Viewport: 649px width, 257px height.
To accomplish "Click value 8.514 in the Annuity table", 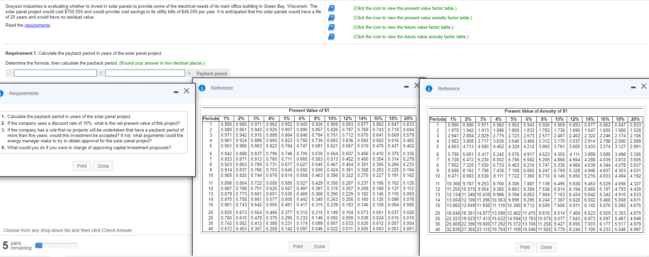I will coord(559,213).
